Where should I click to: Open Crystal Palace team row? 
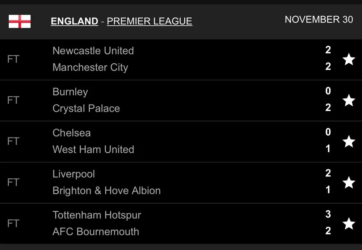[86, 109]
